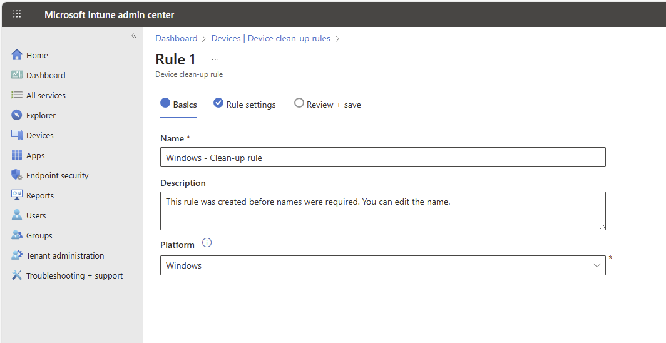The height and width of the screenshot is (343, 666).
Task: Click Microsoft Intune admin center title
Action: click(109, 15)
